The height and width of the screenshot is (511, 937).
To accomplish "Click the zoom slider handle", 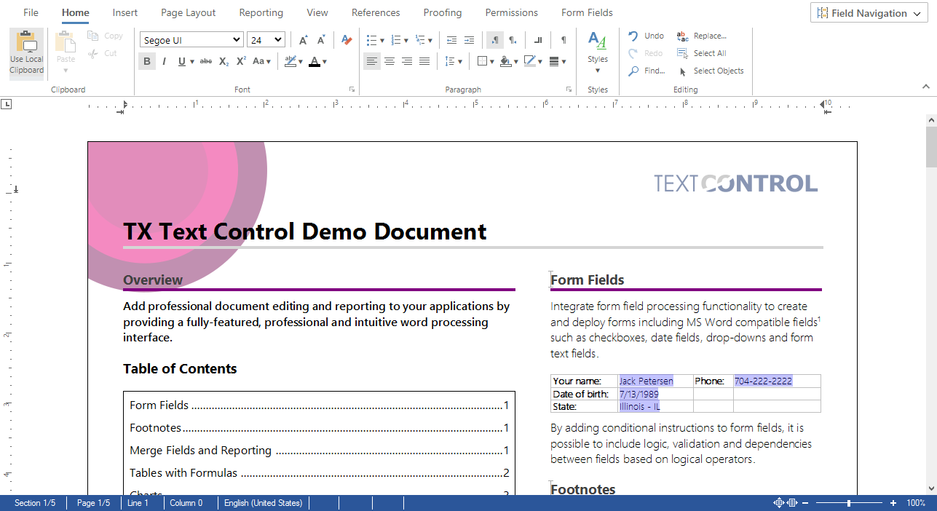I will tap(849, 503).
